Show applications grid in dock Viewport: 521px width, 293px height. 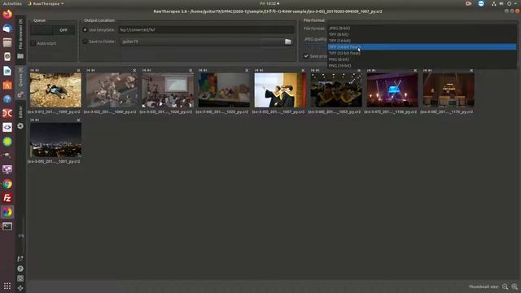coord(7,286)
